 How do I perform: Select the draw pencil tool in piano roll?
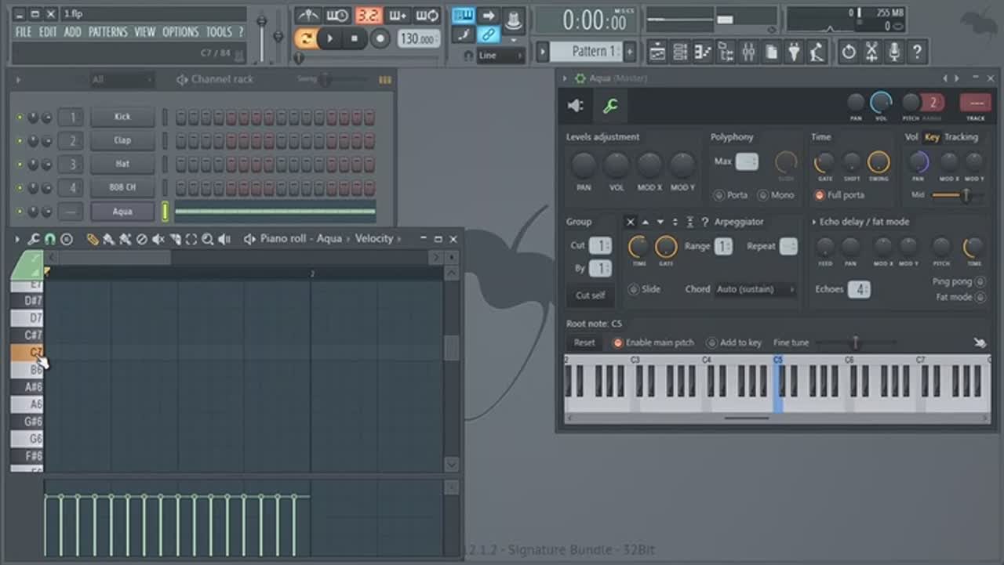[93, 239]
